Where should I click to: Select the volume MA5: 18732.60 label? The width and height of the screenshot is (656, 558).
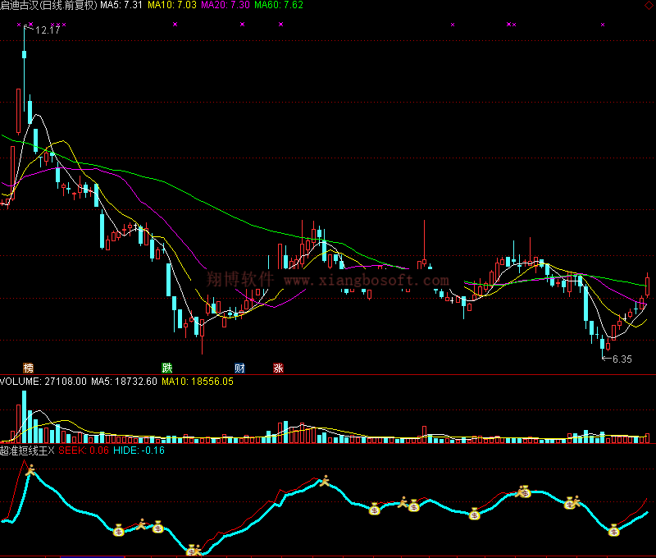click(x=125, y=382)
